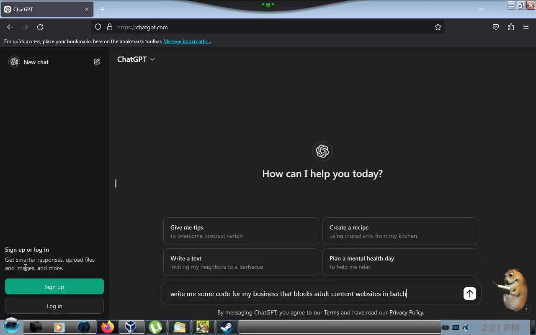Click the browser forward arrow
The height and width of the screenshot is (335, 536).
25,27
